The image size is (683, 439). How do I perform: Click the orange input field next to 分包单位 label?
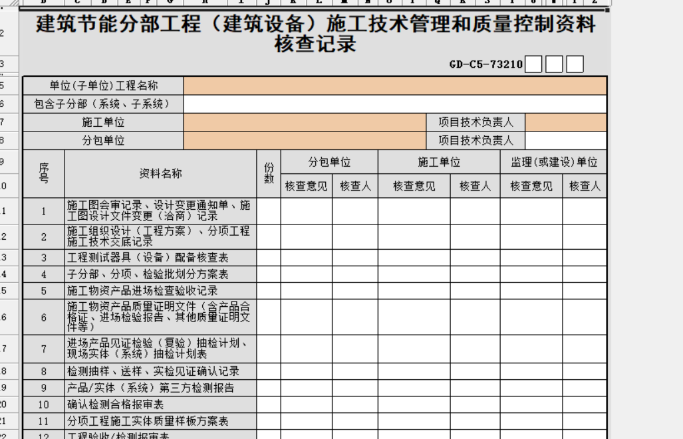click(305, 141)
